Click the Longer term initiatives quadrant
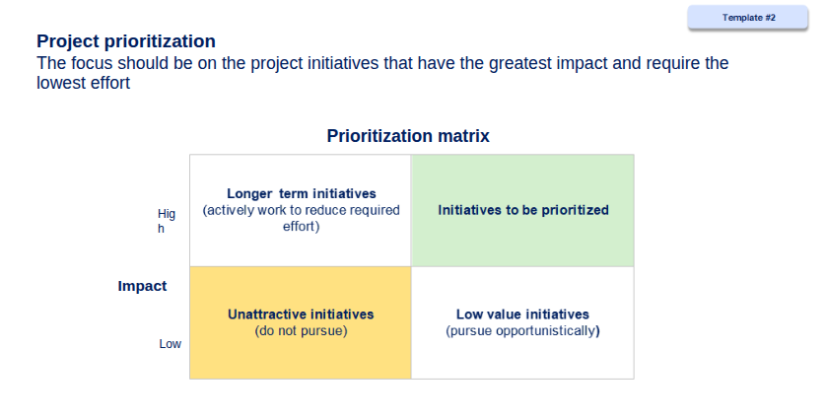Screen dimensions: 826x420 (301, 210)
